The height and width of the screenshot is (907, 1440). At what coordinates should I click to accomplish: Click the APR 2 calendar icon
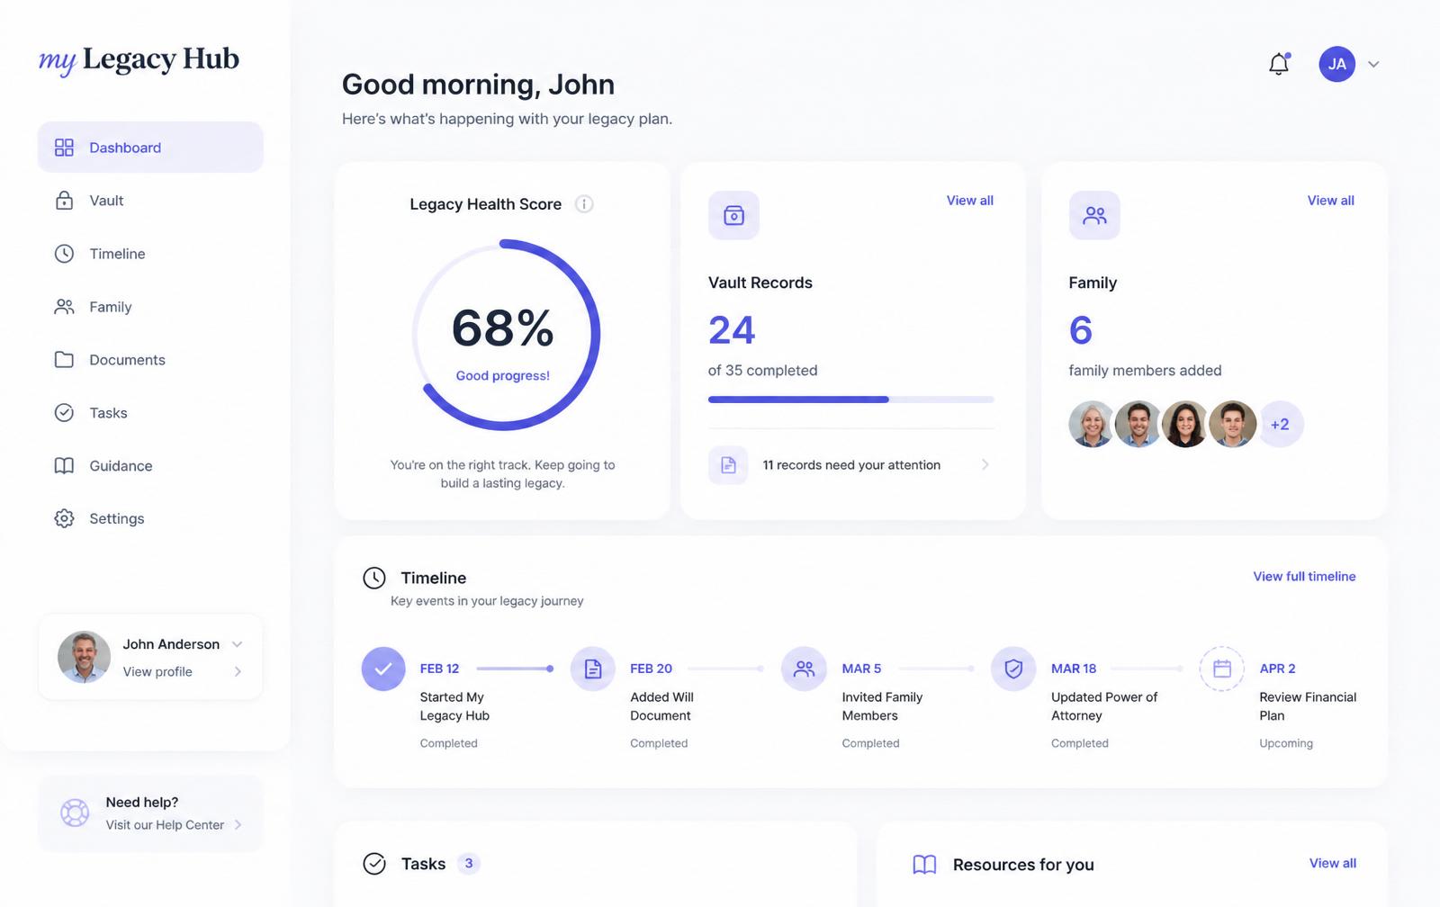click(x=1222, y=669)
